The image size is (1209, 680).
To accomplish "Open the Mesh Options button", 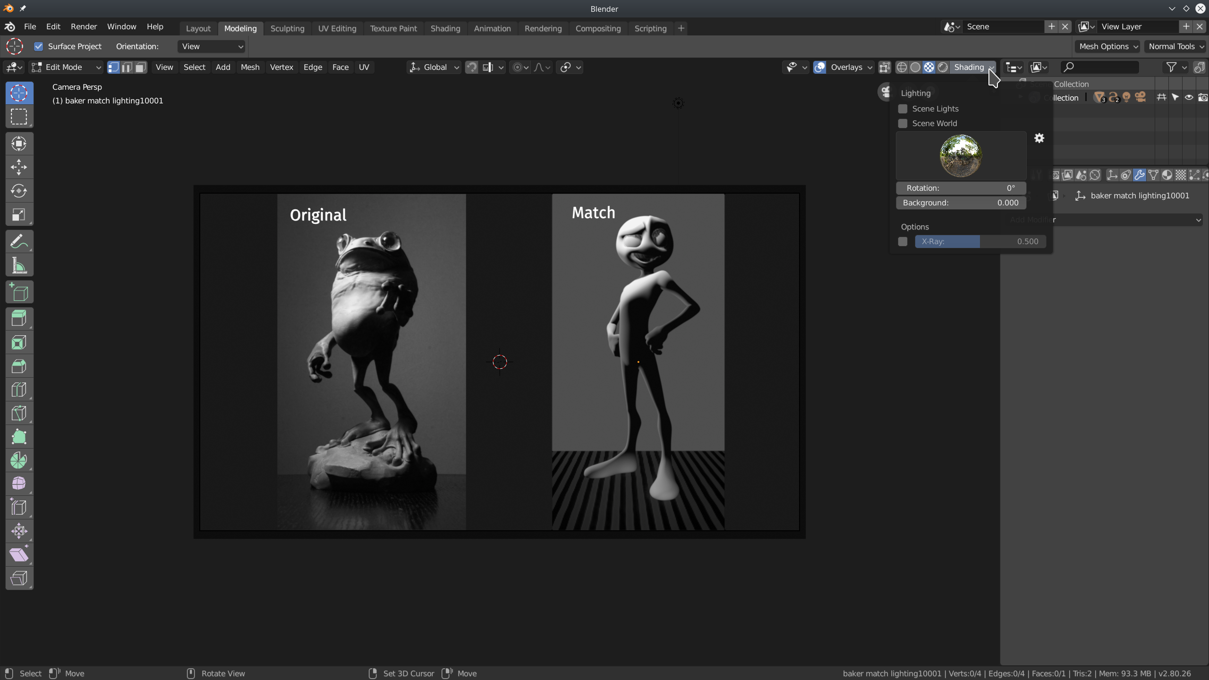I will (1107, 46).
